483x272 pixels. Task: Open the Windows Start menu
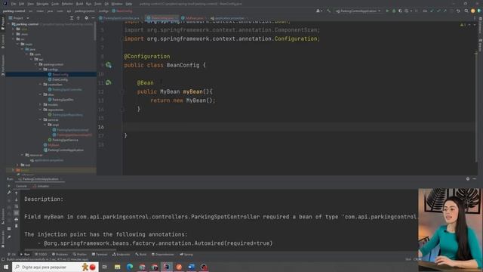point(6,267)
